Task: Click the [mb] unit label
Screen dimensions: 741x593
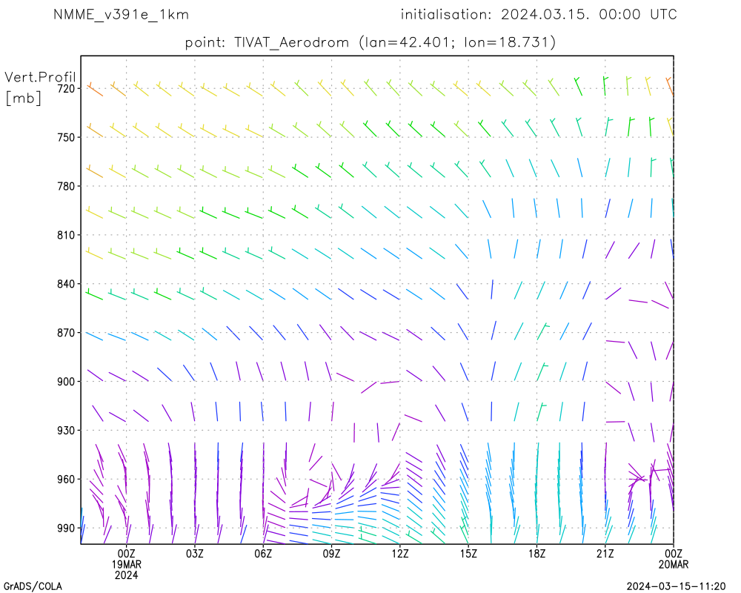Action: (23, 98)
